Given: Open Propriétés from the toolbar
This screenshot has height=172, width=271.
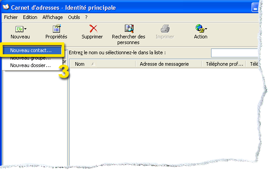Looking at the screenshot, I should (x=56, y=32).
